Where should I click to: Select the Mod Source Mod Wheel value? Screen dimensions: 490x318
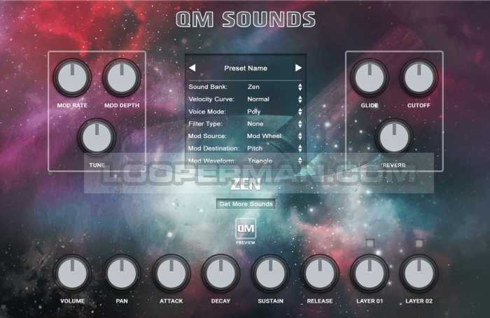point(264,136)
